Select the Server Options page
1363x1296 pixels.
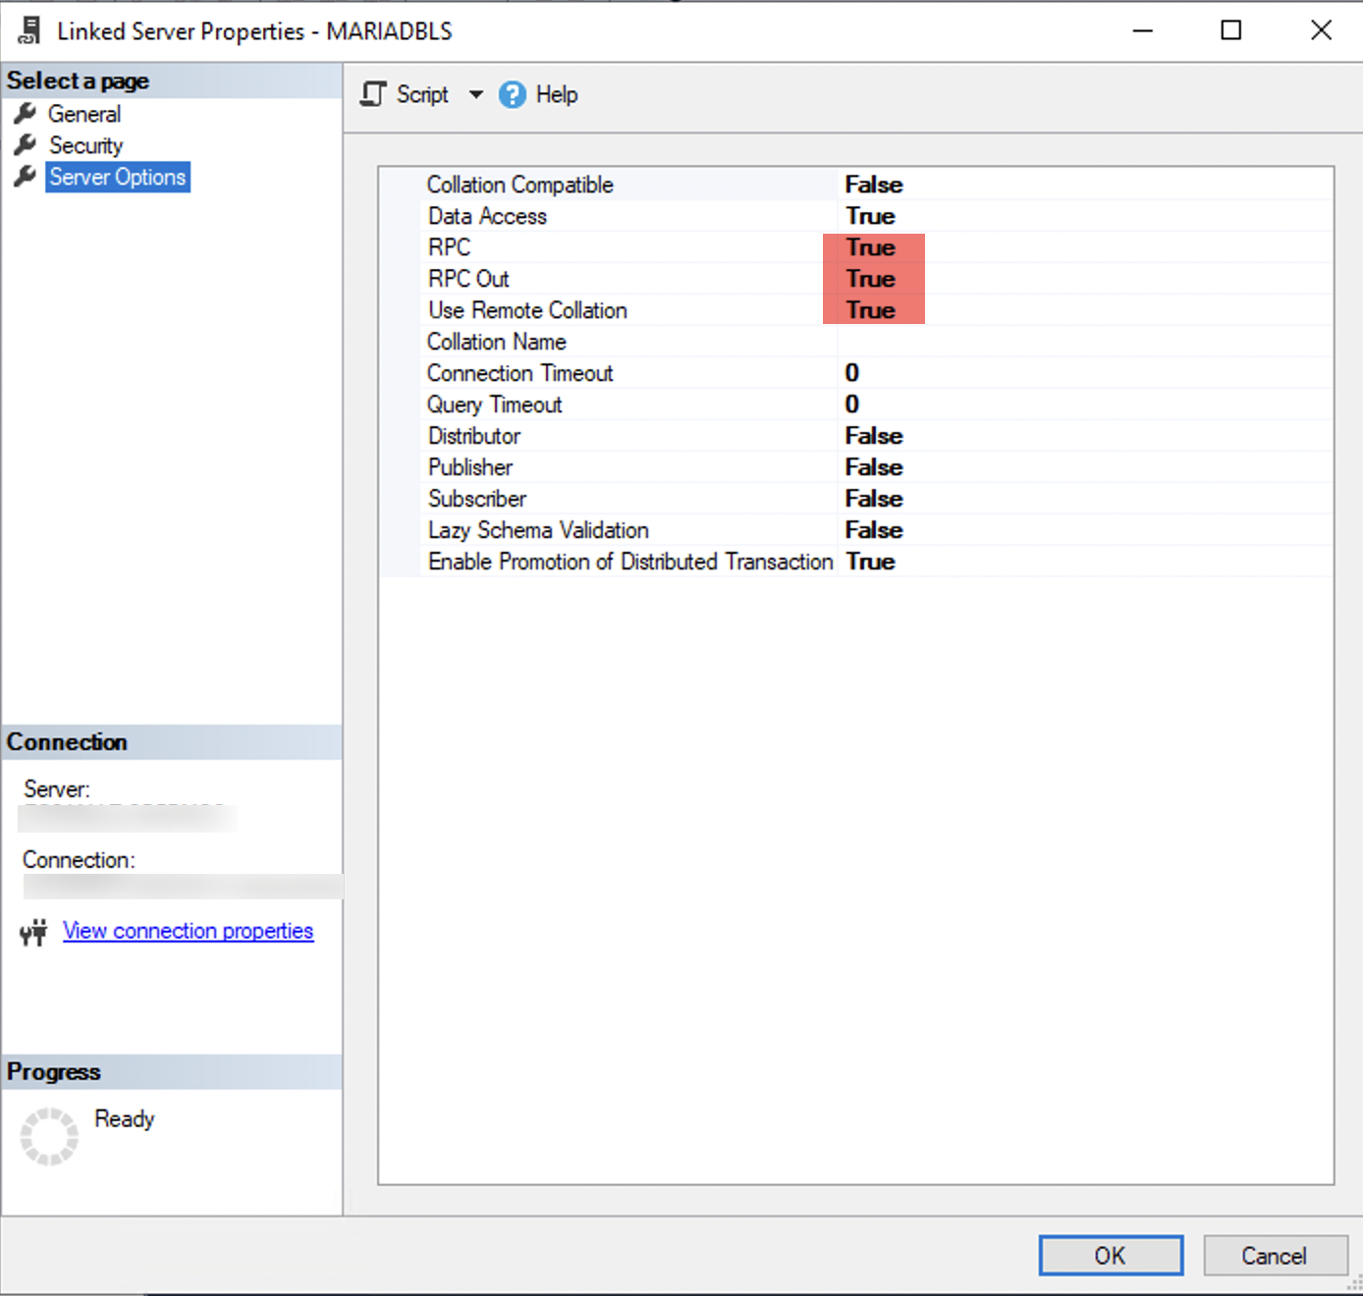pyautogui.click(x=118, y=177)
